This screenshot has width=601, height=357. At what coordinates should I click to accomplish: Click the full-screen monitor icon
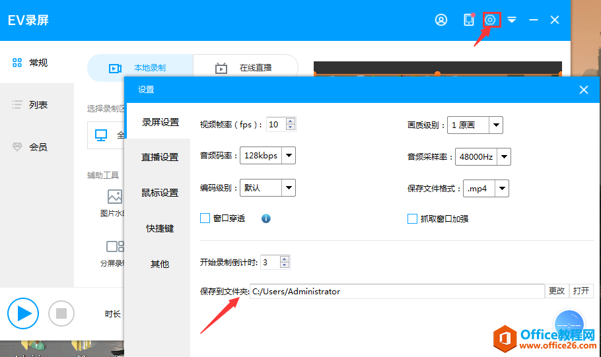point(101,135)
